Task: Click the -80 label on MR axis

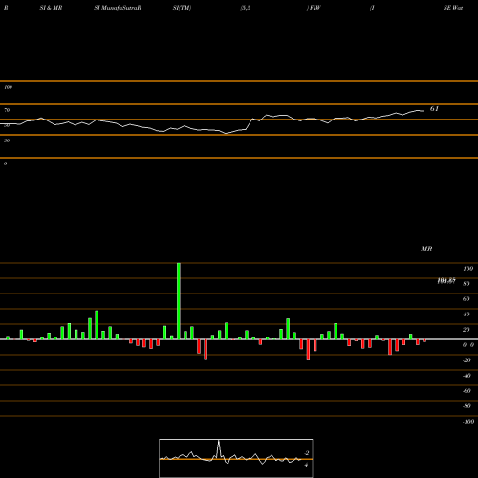Action: 467,406
